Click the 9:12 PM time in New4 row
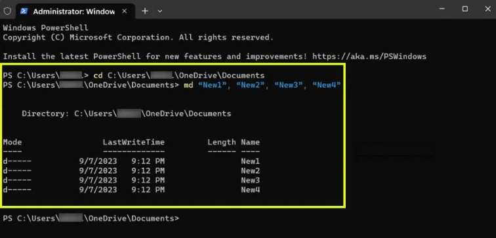This screenshot has width=496, height=238. click(148, 189)
